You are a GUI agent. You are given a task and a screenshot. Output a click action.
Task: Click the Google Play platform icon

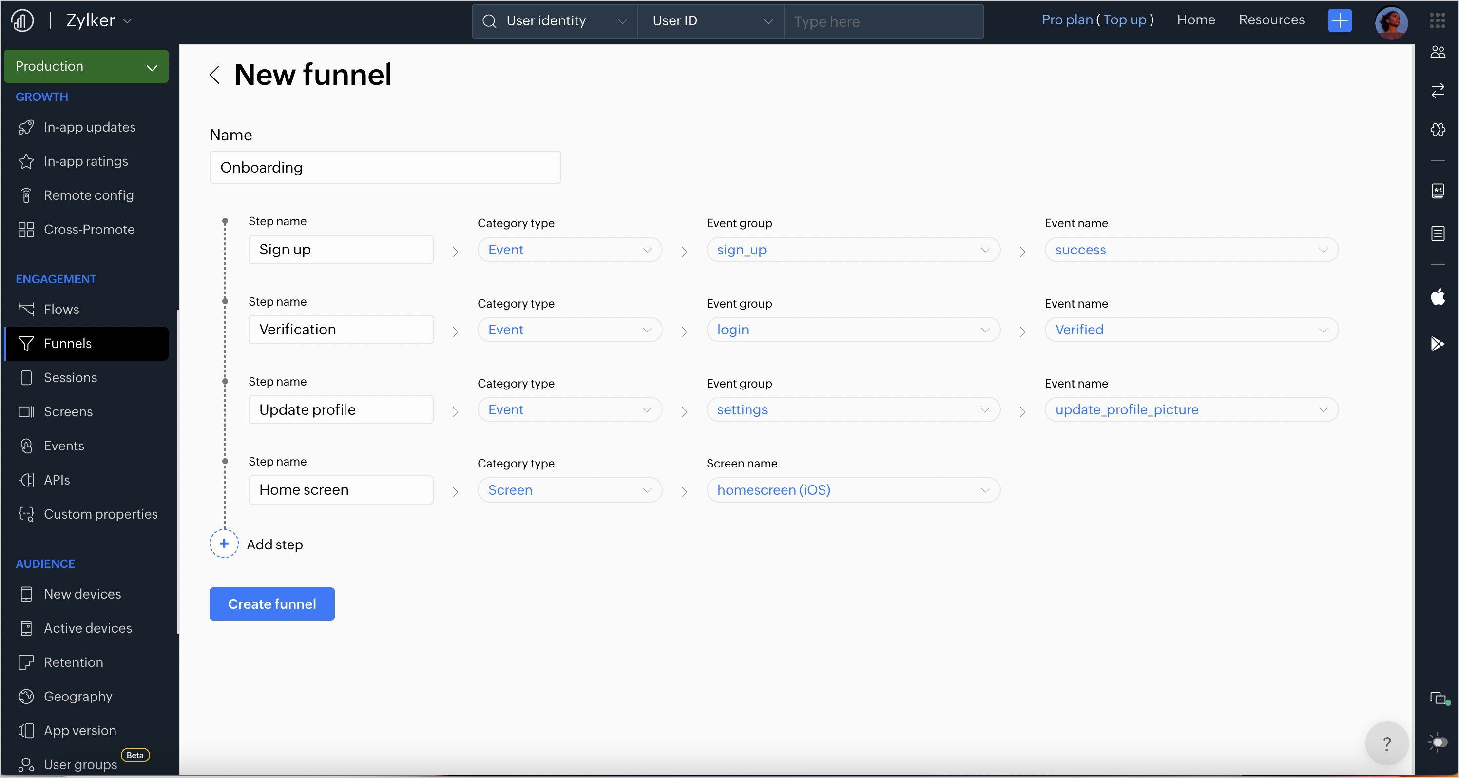[1438, 343]
